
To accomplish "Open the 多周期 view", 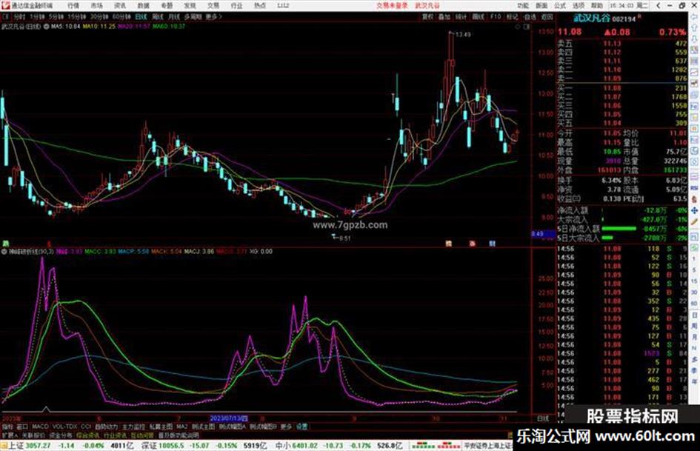I will click(193, 16).
